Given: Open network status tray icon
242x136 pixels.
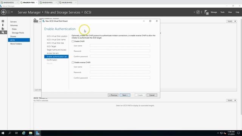Looking at the screenshot, I should point(222,133).
